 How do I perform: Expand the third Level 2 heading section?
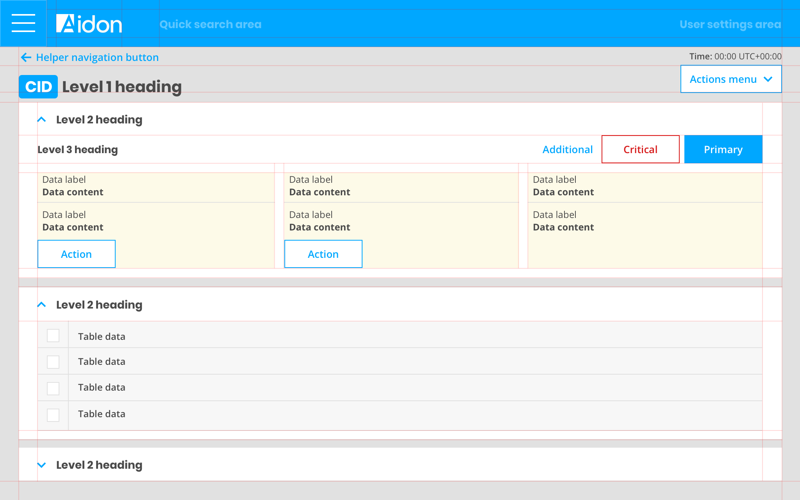(42, 465)
